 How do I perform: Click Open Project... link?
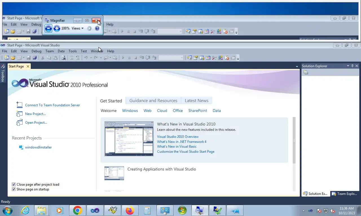tap(36, 123)
